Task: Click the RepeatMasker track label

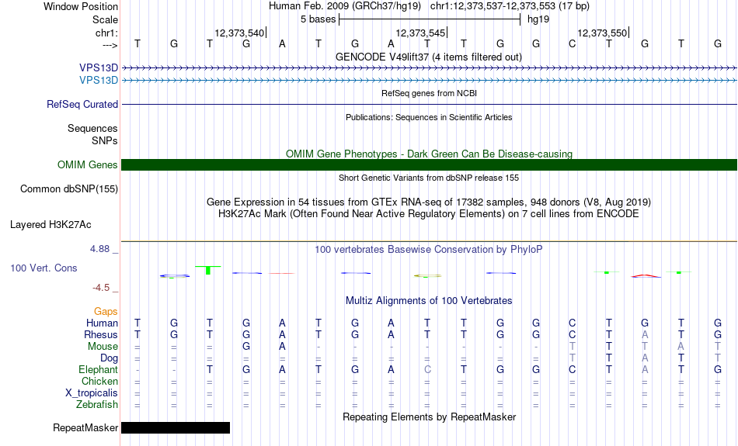Action: 85,428
